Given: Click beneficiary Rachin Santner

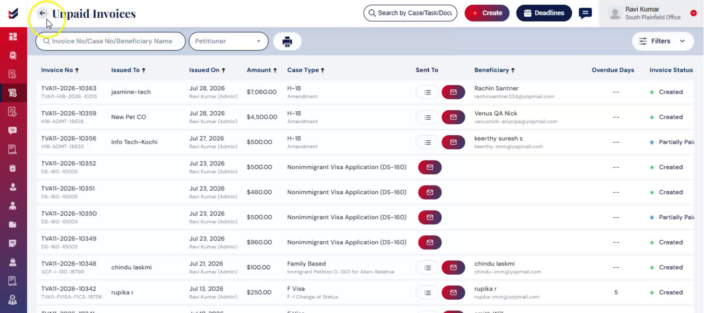Looking at the screenshot, I should pos(496,88).
